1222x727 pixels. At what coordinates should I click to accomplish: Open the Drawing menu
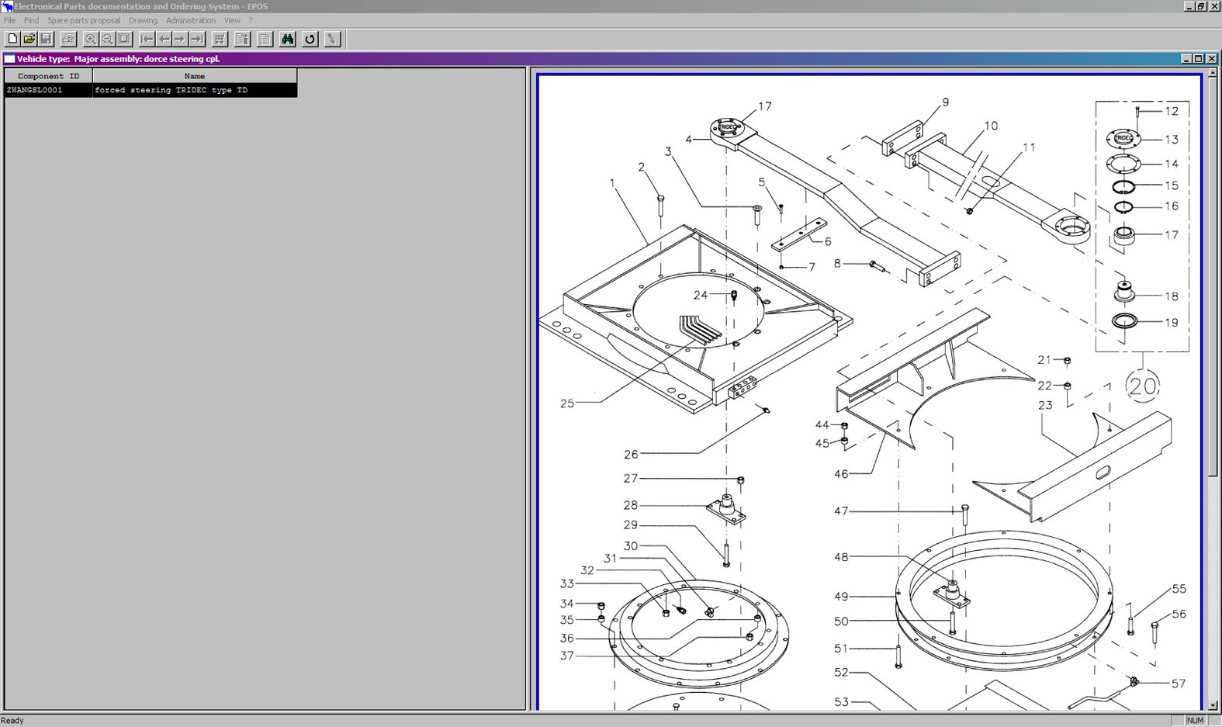point(143,20)
